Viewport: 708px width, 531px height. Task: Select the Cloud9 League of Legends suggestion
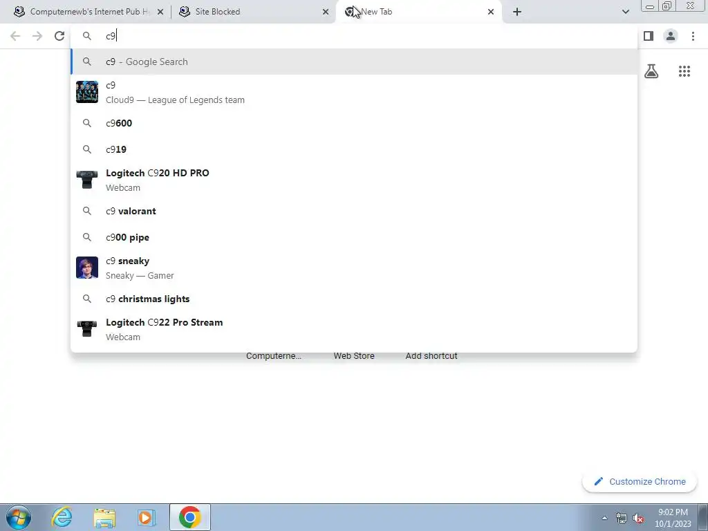354,93
